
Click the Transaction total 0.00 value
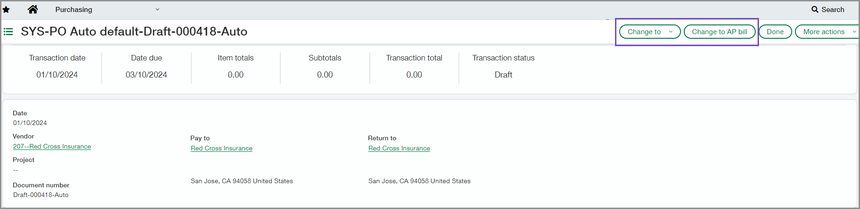(x=414, y=75)
